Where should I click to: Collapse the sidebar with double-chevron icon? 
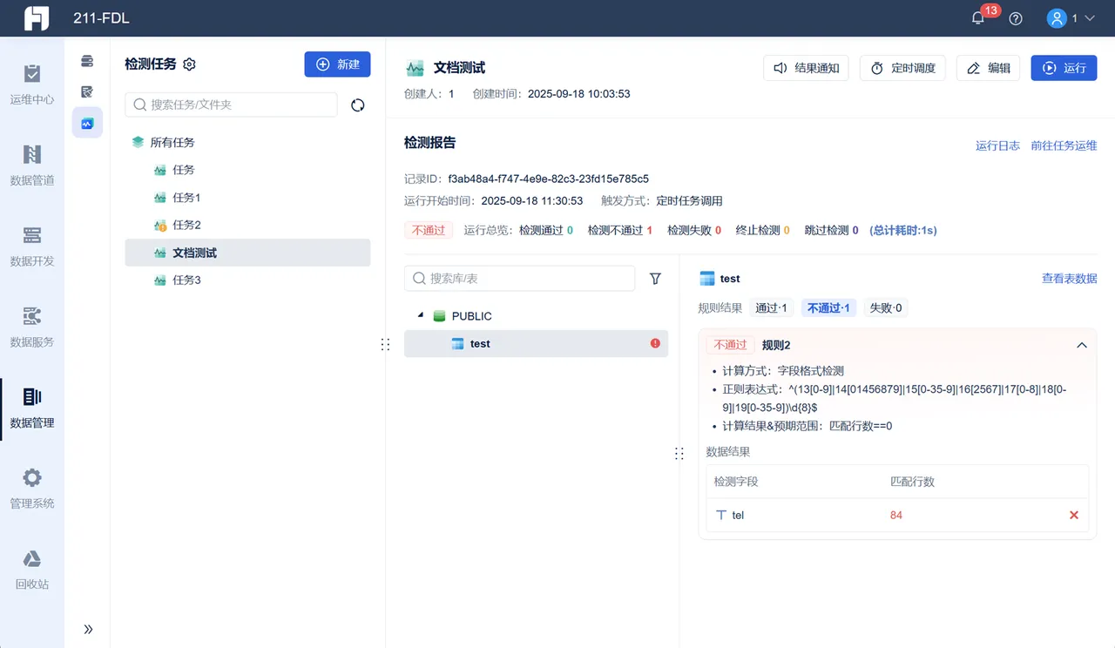click(x=88, y=629)
